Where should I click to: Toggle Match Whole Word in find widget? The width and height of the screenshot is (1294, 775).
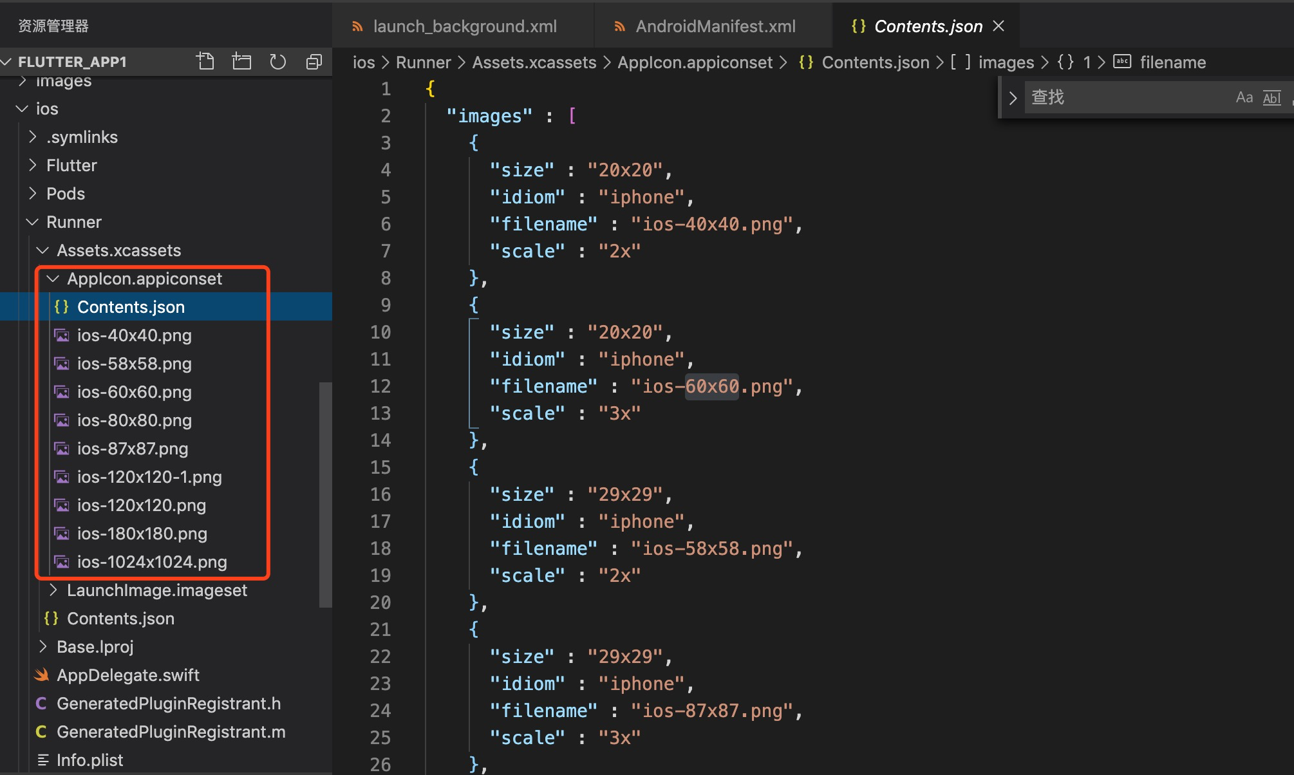(x=1271, y=97)
